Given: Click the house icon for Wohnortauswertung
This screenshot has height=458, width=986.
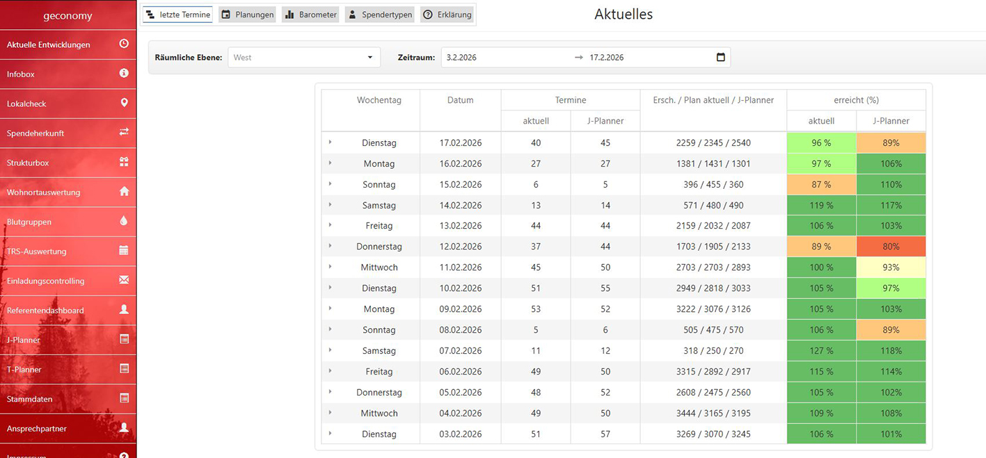Looking at the screenshot, I should click(124, 191).
